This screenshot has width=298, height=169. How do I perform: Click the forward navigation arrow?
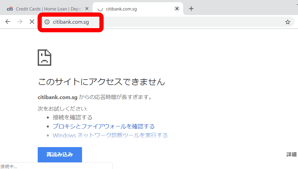(x=20, y=22)
